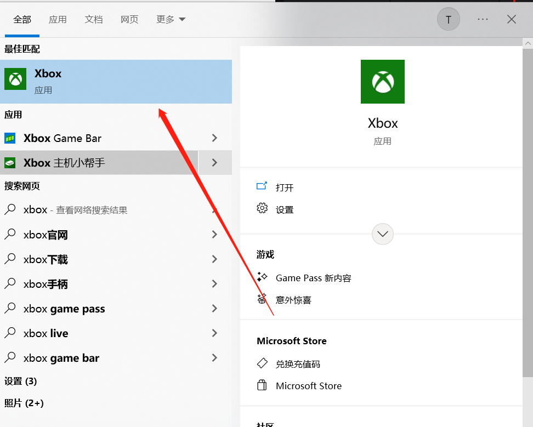Click search icon beside xbox 查看网络搜索结果
The image size is (533, 427).
coord(10,209)
